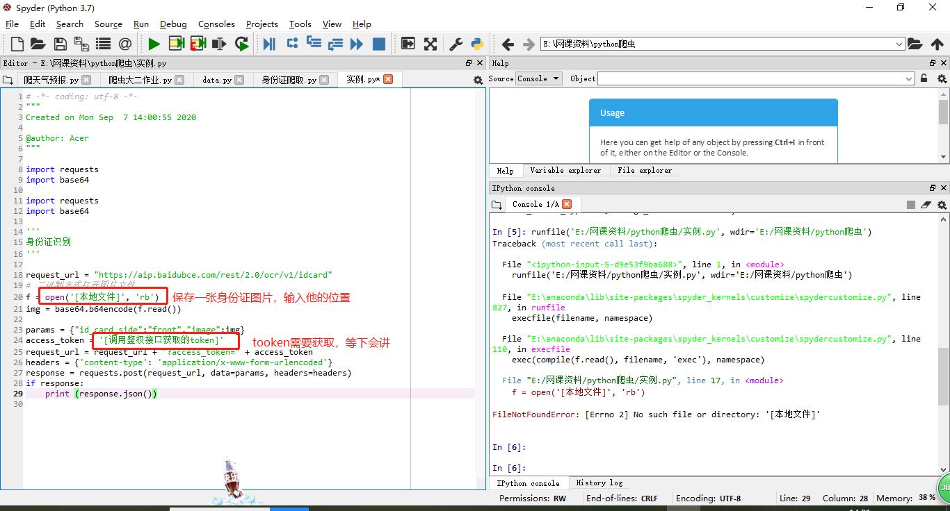Save the current file
The image size is (950, 511).
click(x=61, y=44)
